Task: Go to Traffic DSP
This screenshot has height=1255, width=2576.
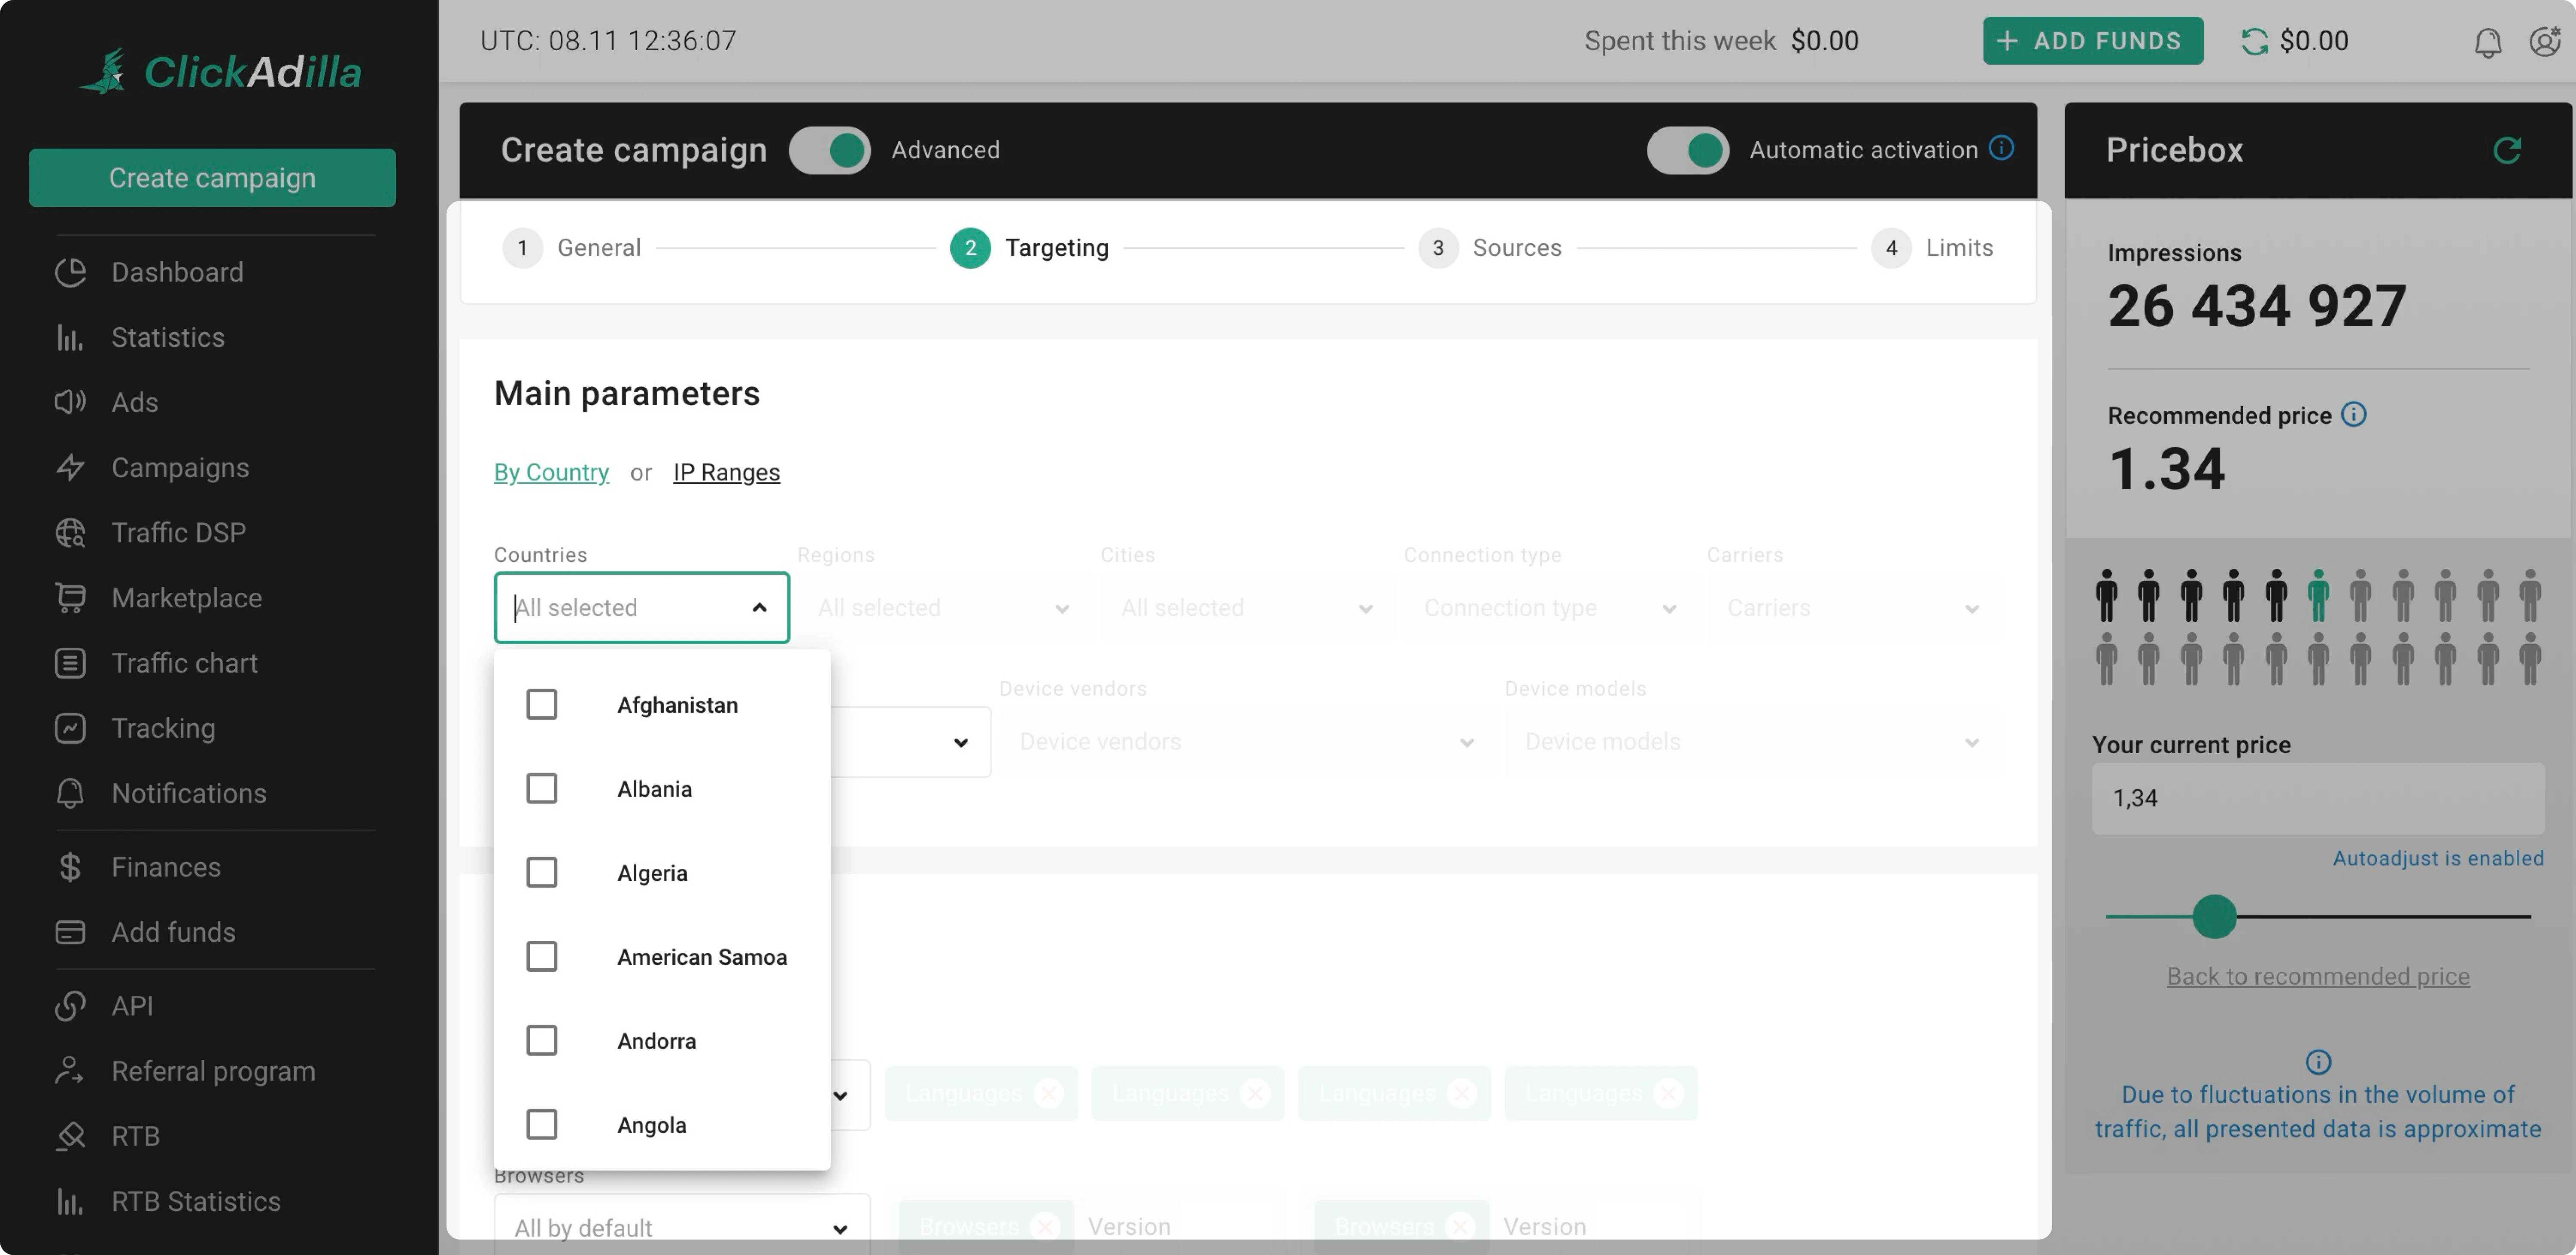Action: (178, 532)
